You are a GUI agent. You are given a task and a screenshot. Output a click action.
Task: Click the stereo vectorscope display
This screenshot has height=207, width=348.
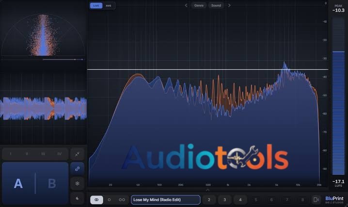point(43,35)
